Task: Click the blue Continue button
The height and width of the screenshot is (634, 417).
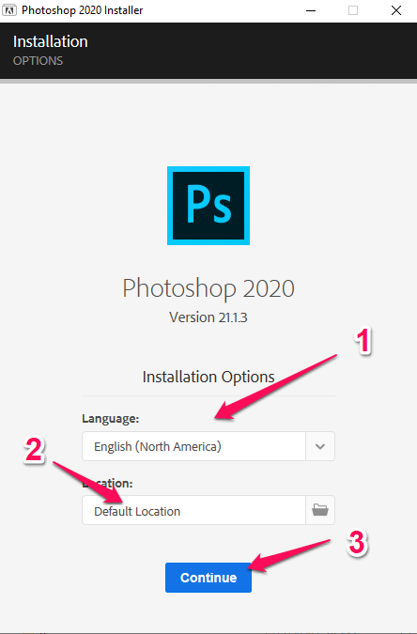Action: (x=208, y=578)
